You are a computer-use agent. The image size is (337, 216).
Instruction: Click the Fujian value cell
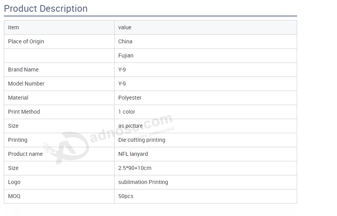pyautogui.click(x=126, y=55)
